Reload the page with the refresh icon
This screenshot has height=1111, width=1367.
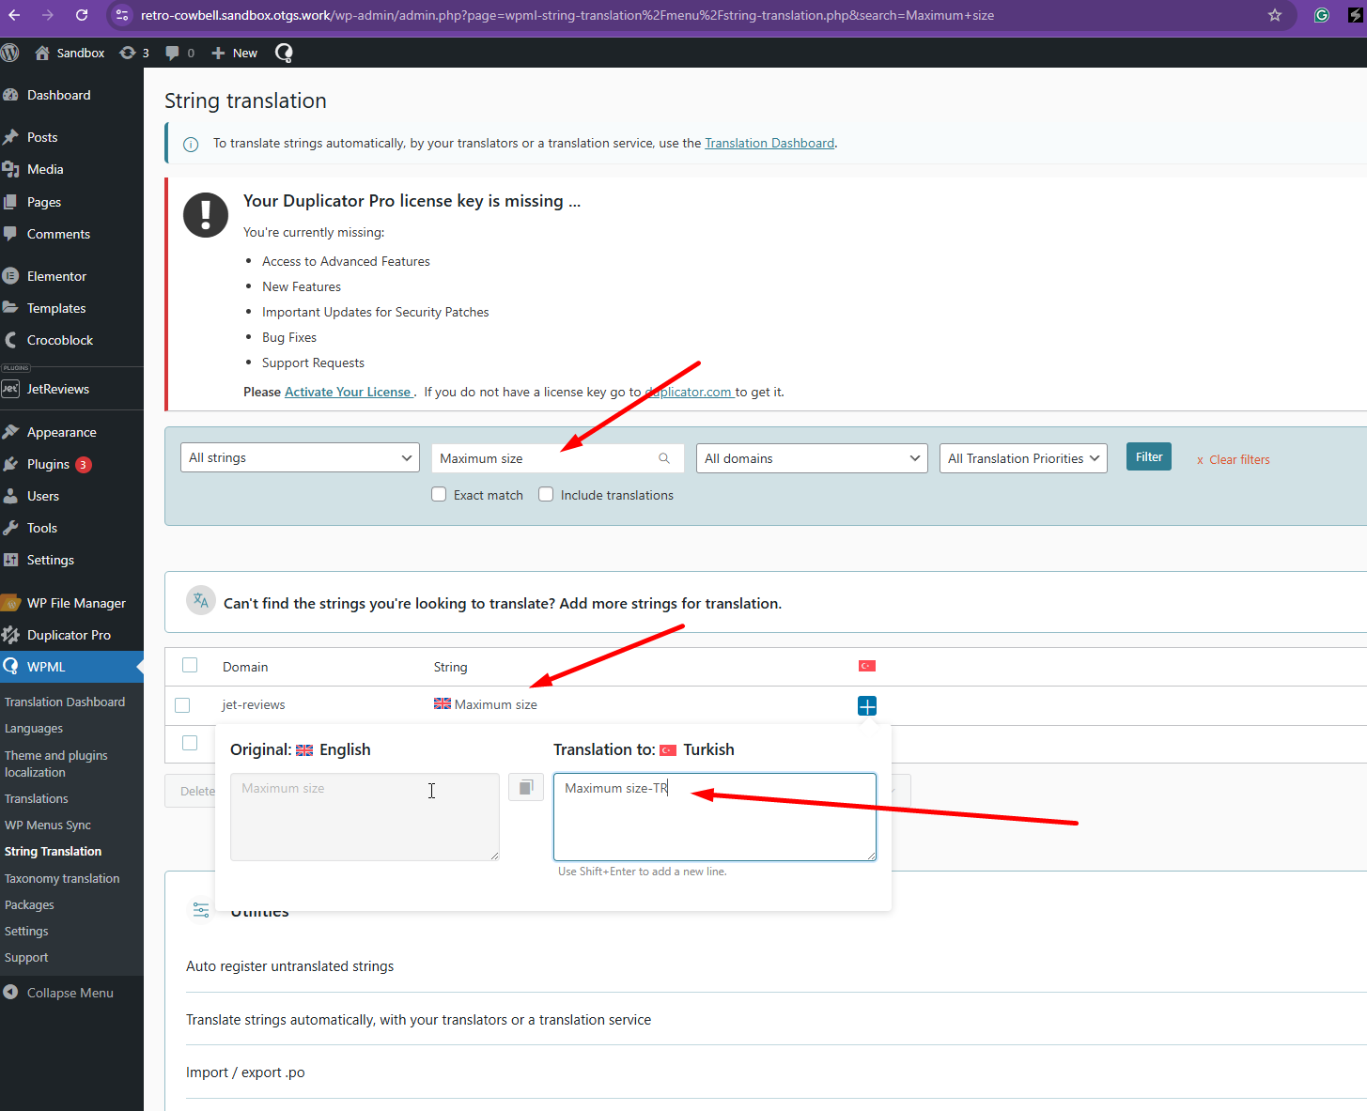coord(82,15)
